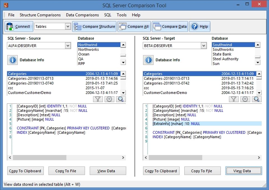Click source script horizontal scrollbar thumb
The image size is (269, 190).
[40, 158]
